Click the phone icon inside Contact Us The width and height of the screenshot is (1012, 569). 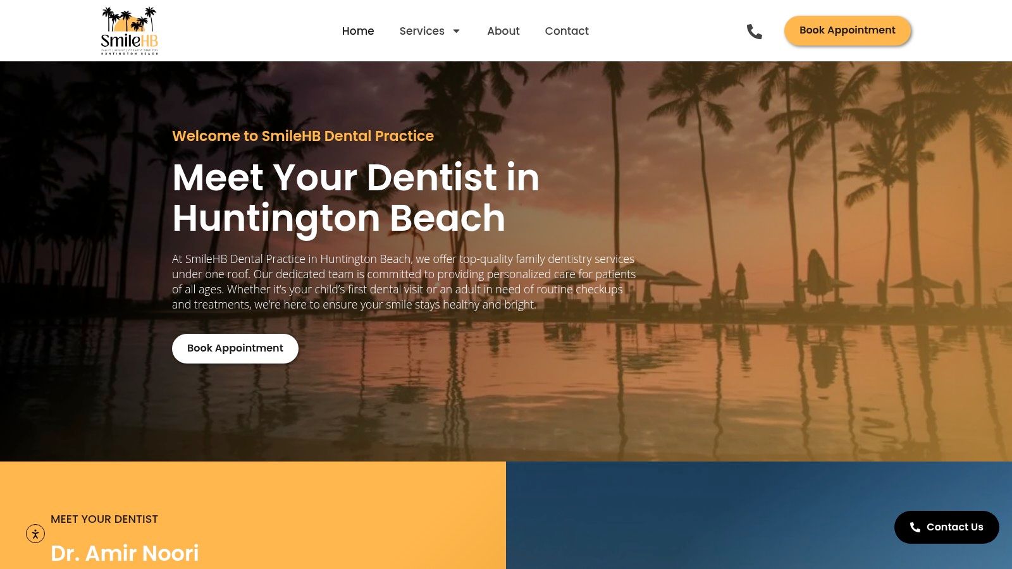(915, 527)
